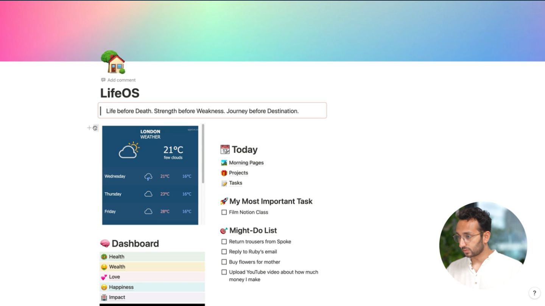Mark Buy flowers for mother as done

(x=224, y=262)
